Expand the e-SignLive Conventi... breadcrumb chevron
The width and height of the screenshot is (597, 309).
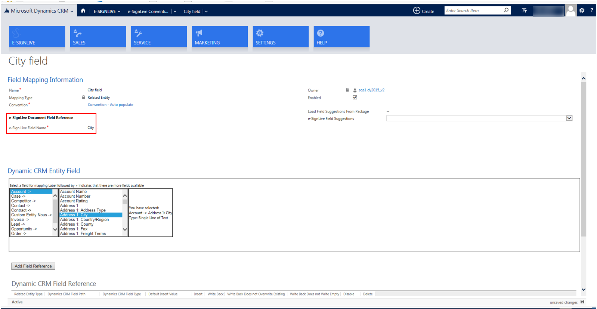[175, 12]
